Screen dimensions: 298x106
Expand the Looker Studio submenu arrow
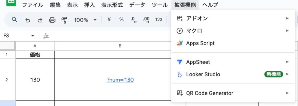[x=287, y=74]
